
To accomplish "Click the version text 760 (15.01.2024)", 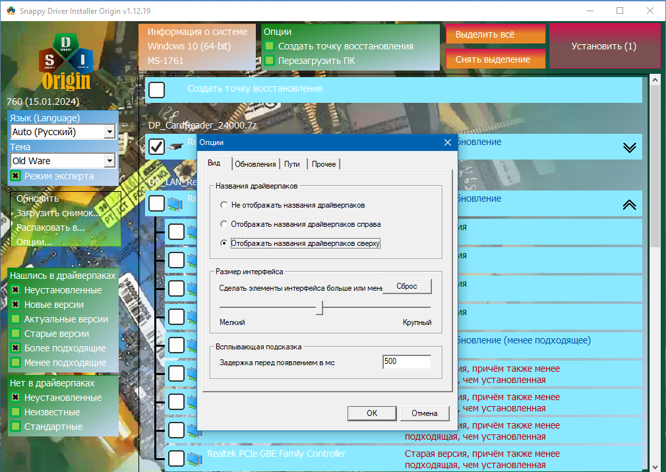I will (43, 102).
